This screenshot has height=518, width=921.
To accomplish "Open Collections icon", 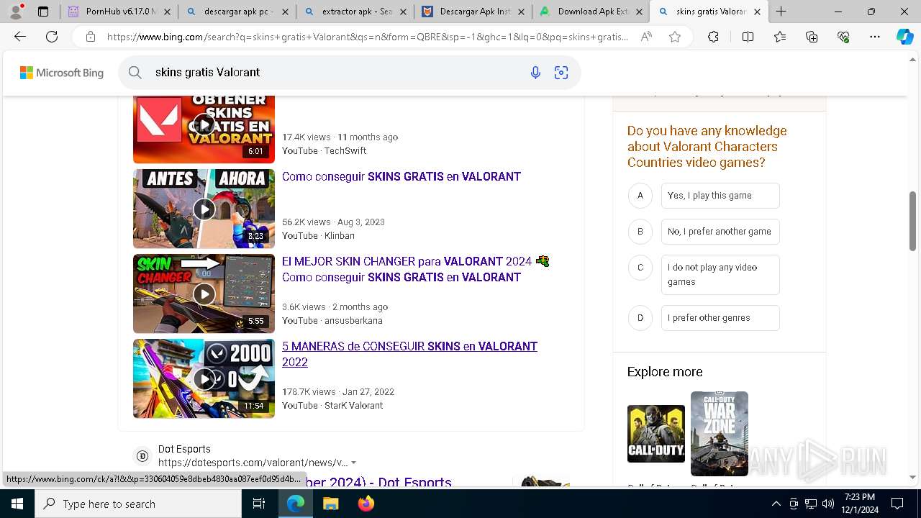I will click(812, 37).
